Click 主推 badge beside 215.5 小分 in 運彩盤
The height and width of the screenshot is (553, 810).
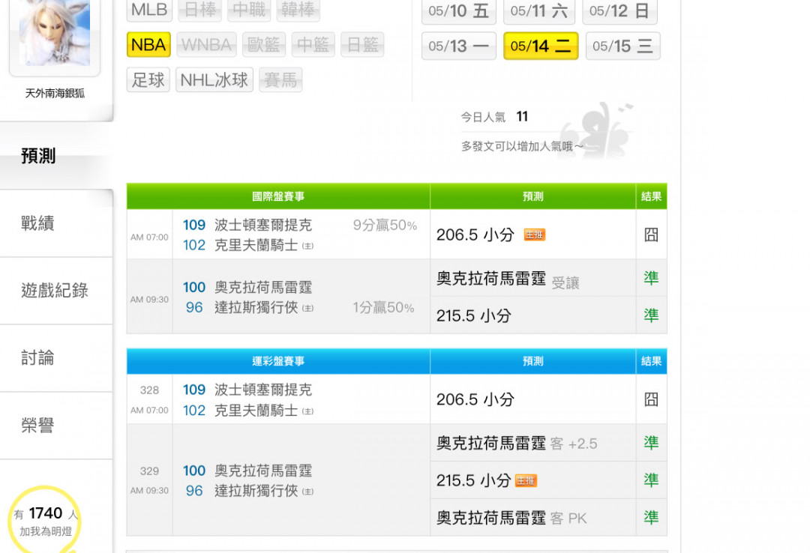point(526,481)
